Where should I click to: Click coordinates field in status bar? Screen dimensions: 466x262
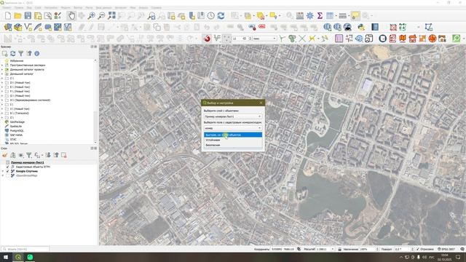point(283,249)
